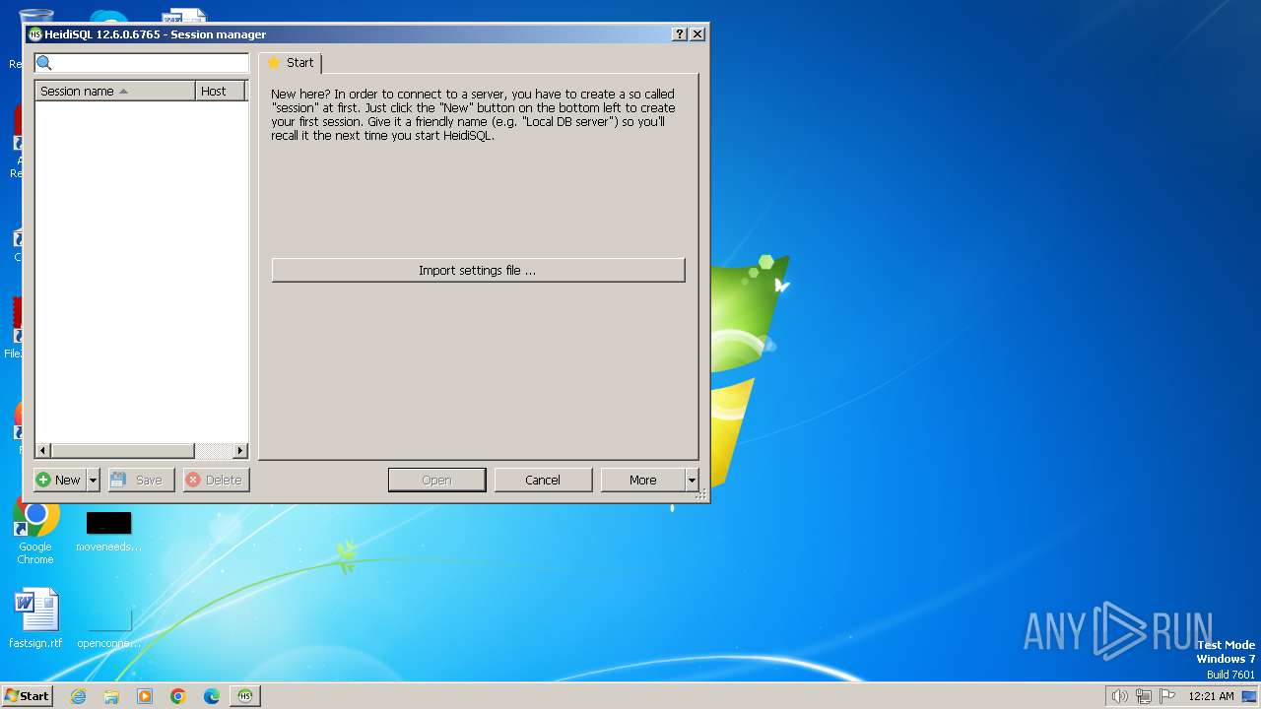1261x709 pixels.
Task: Click the taskbar clock showing 12:21 AM
Action: coord(1211,695)
